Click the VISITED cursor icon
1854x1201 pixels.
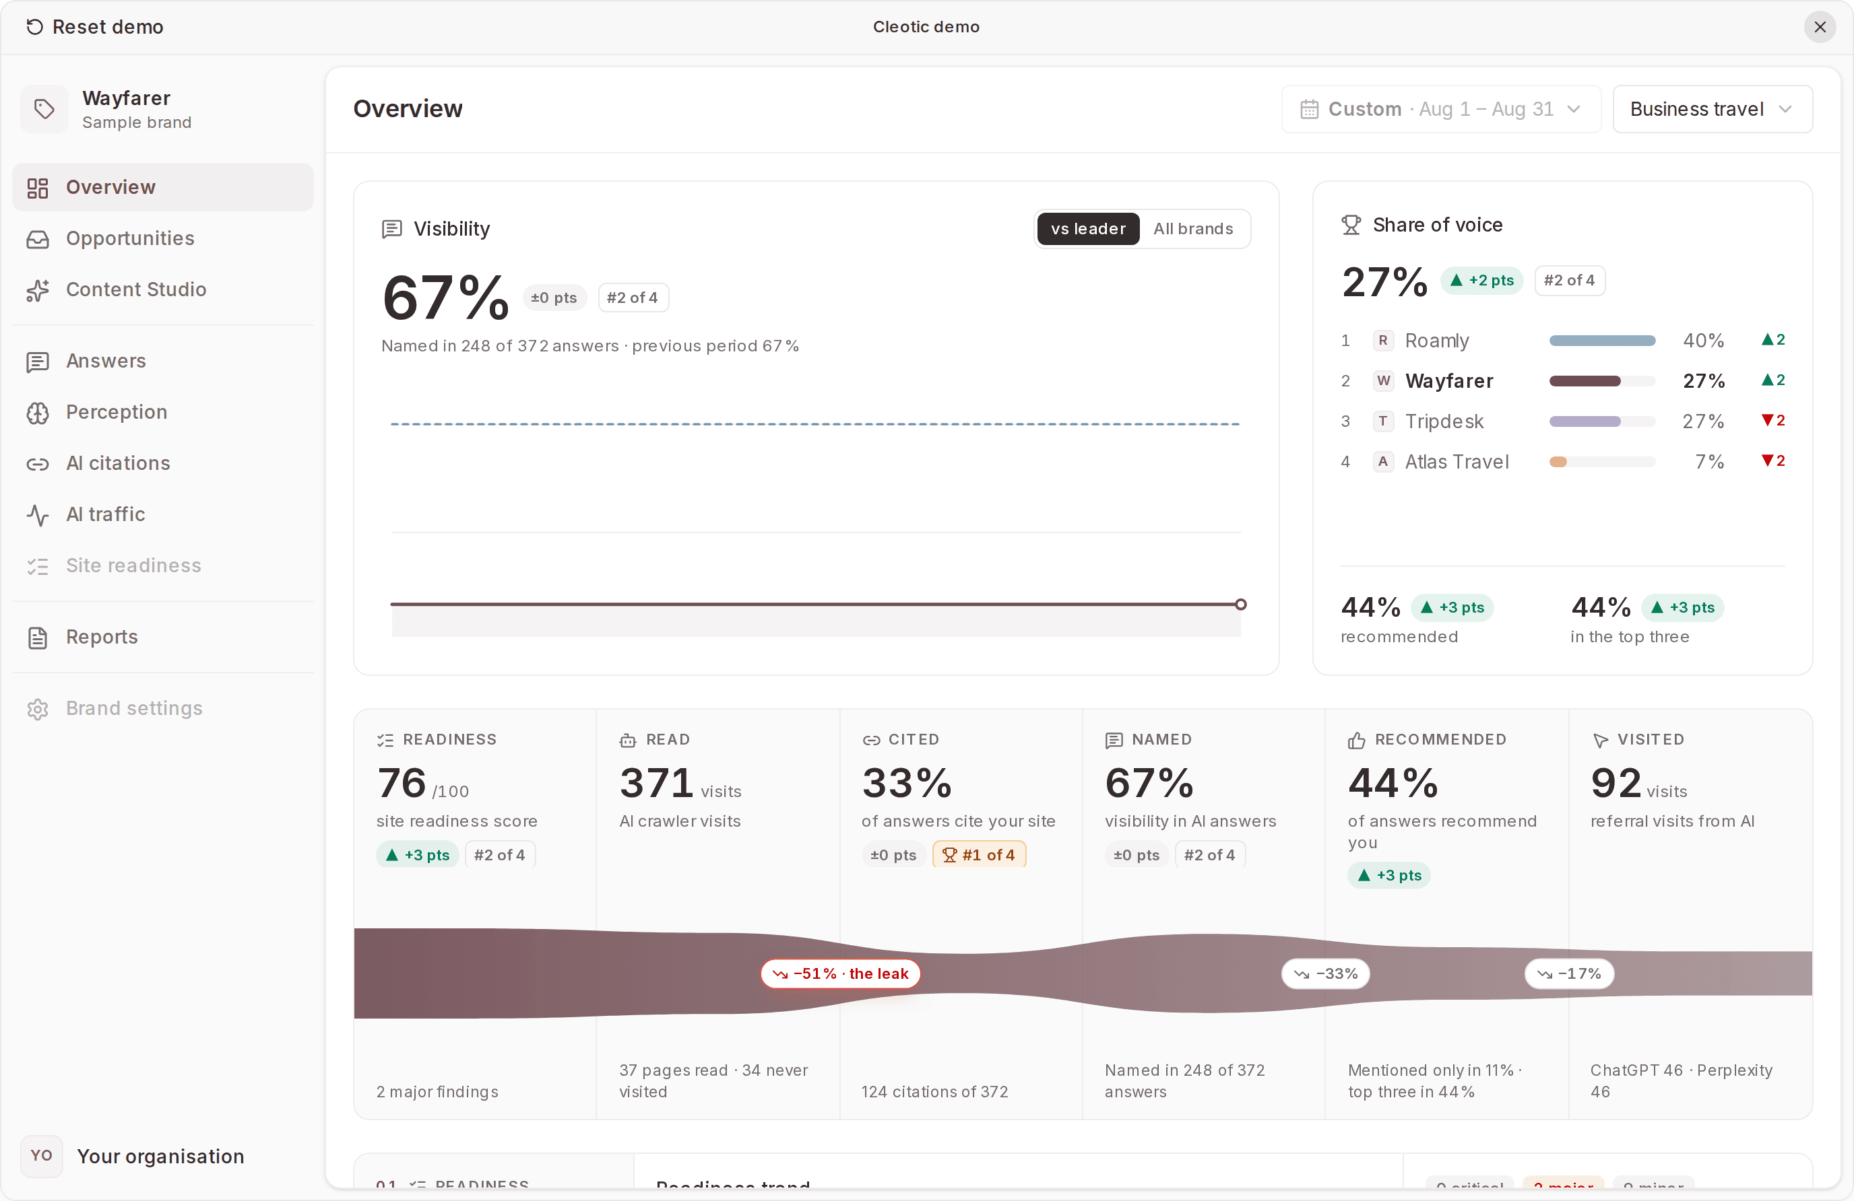click(x=1600, y=741)
